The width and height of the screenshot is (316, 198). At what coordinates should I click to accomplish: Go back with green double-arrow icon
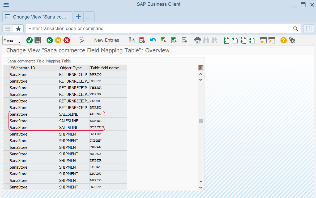(x=50, y=40)
